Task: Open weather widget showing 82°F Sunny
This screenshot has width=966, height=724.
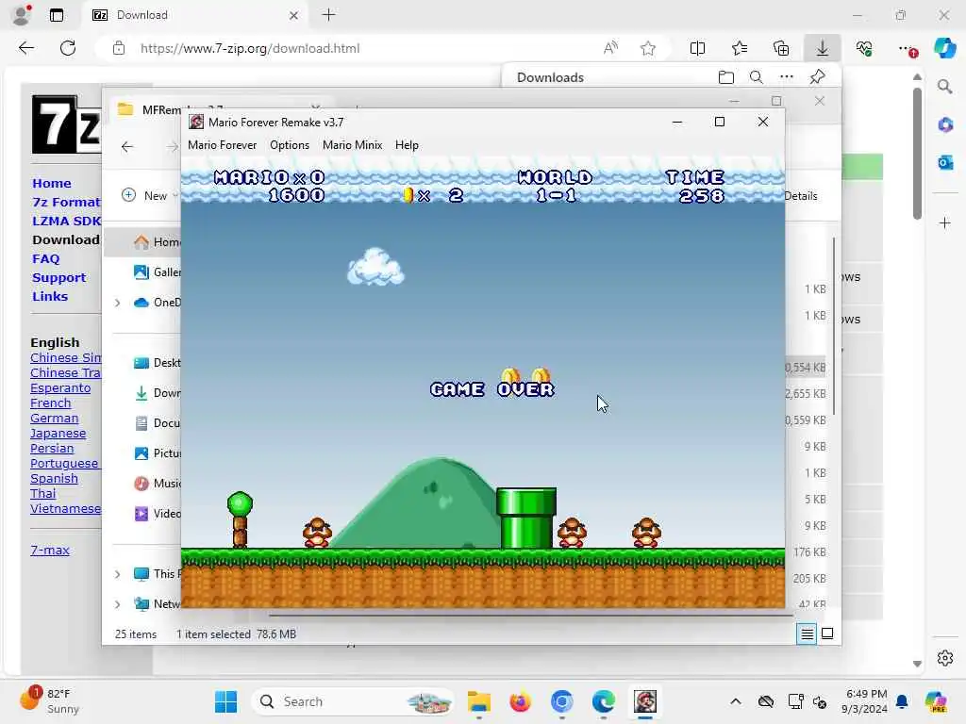Action: [x=49, y=700]
